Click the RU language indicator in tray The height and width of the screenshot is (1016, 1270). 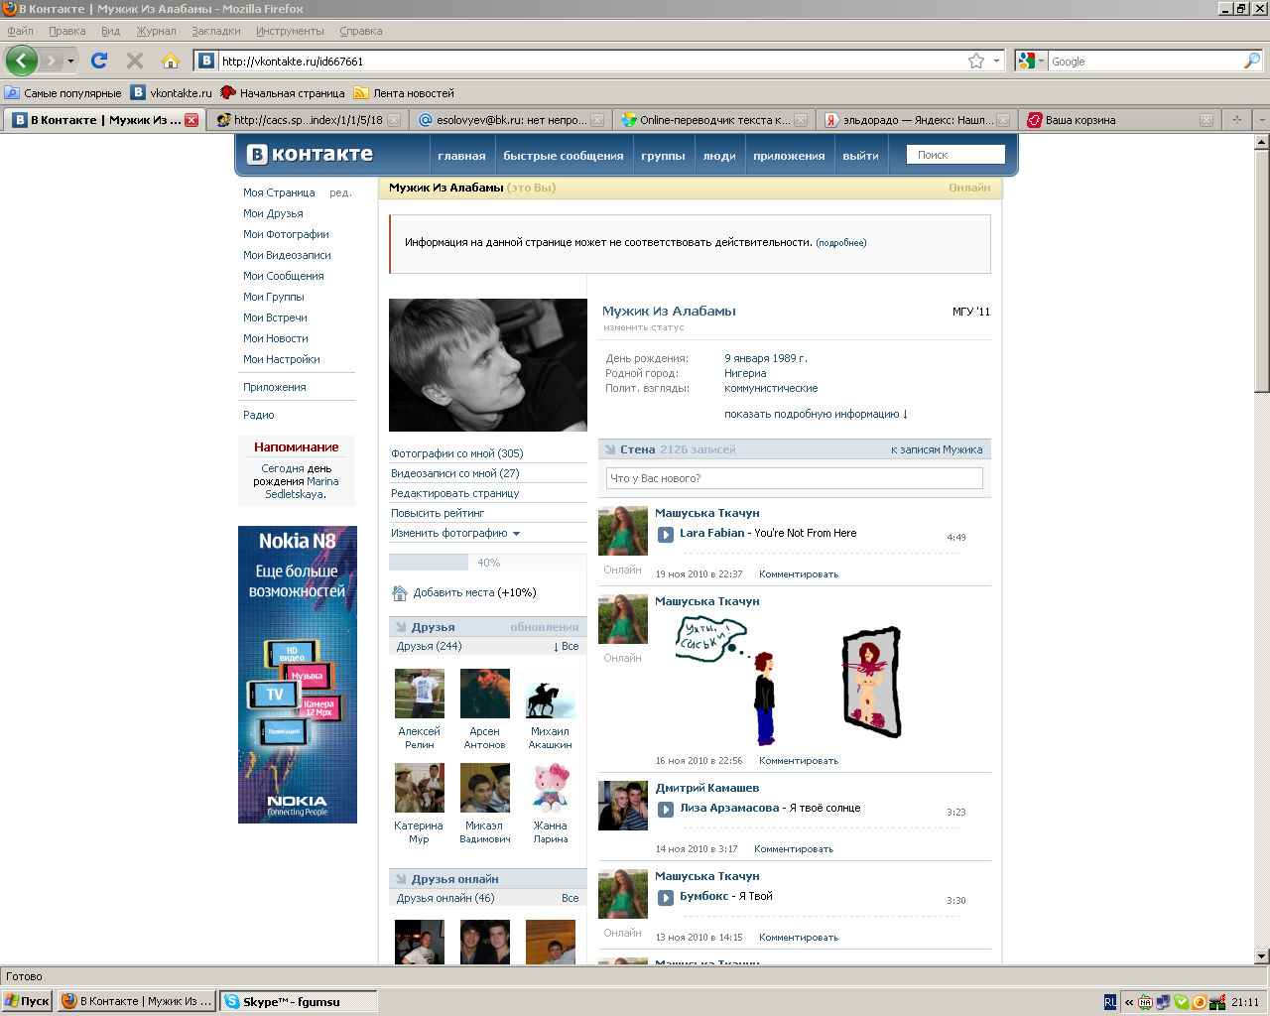pyautogui.click(x=1109, y=1002)
